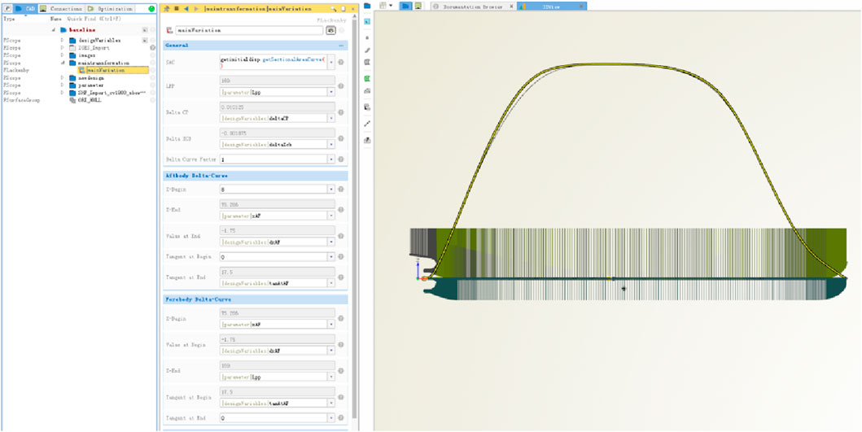Toggle visibility of SHF_Import scope
Viewport: 862px width, 432px height.
click(x=153, y=93)
